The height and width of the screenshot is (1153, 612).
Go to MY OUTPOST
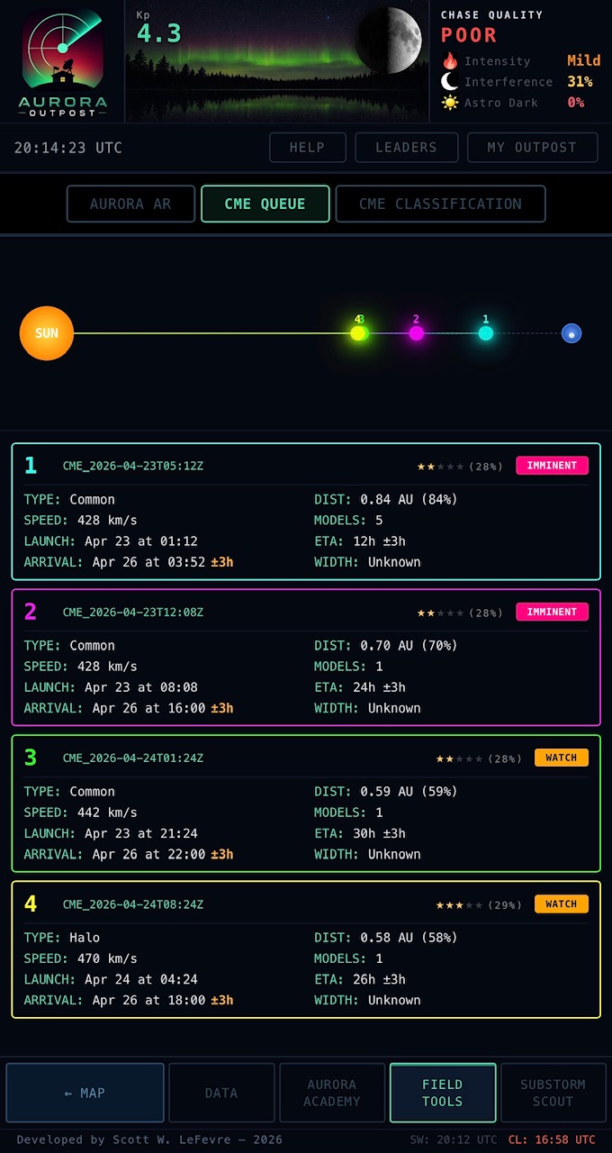click(x=533, y=148)
